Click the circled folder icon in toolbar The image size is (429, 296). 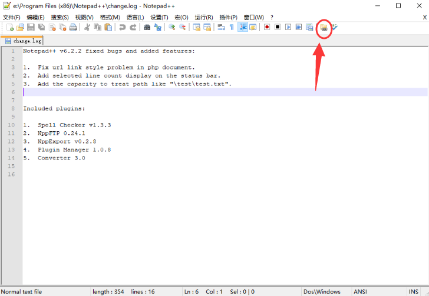pyautogui.click(x=324, y=27)
